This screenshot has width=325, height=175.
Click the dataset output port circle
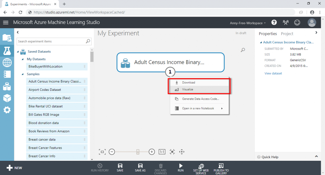pos(170,72)
